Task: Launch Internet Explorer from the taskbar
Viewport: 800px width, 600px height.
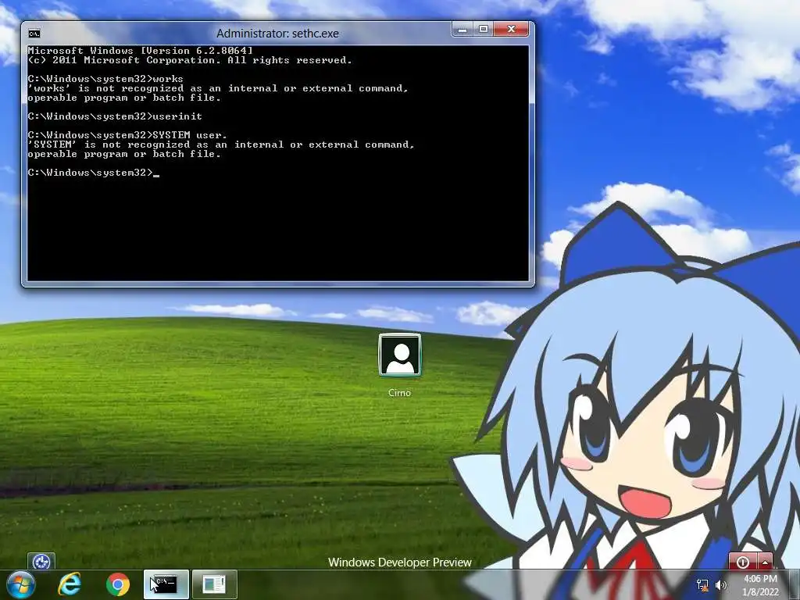Action: click(x=70, y=584)
